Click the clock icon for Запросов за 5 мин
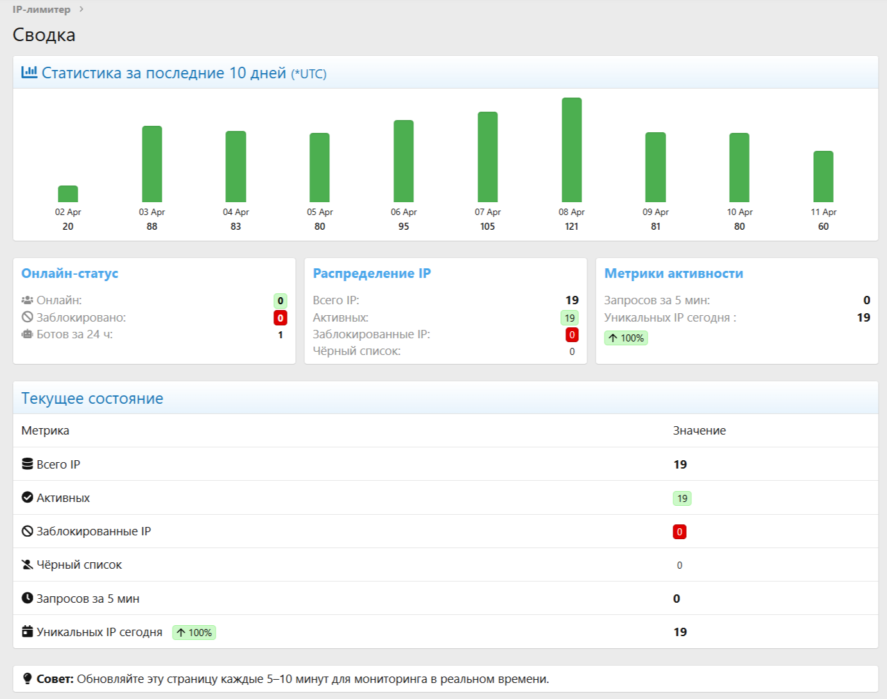The image size is (887, 699). [x=28, y=598]
